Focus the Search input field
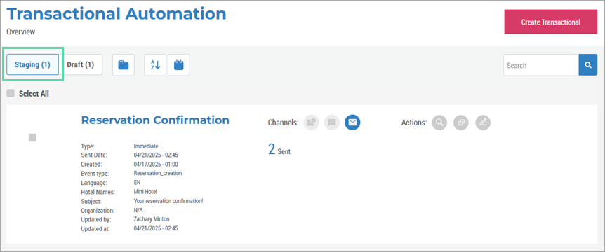Image resolution: width=605 pixels, height=252 pixels. click(x=541, y=65)
